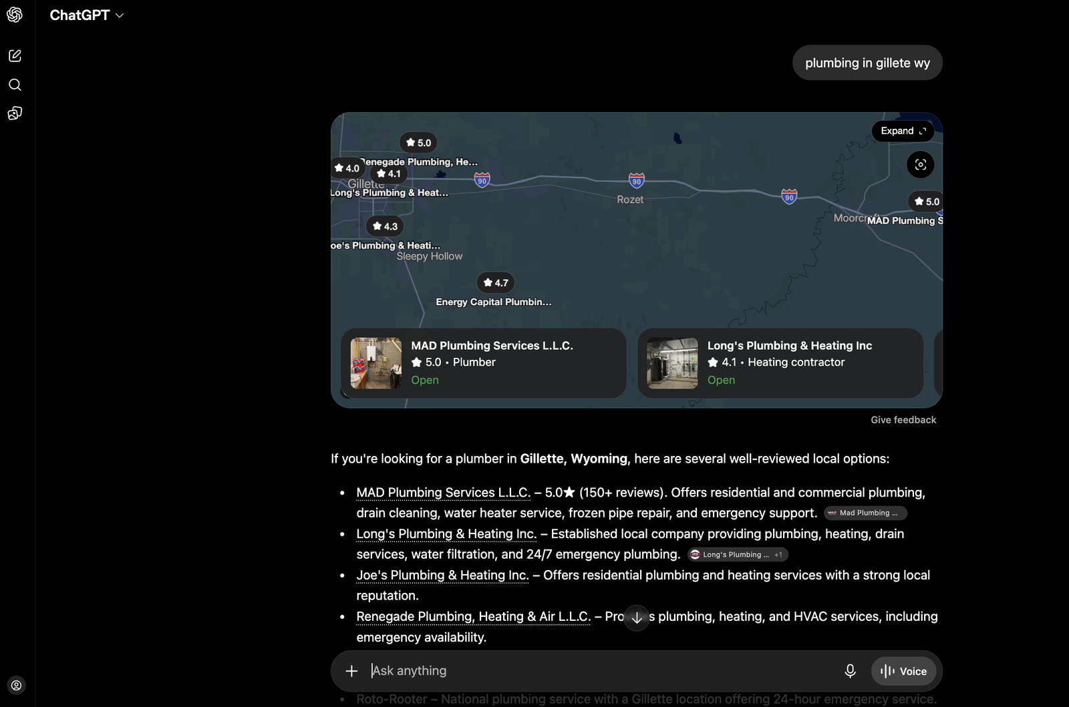The image size is (1069, 707).
Task: Open the ChatGPT model dropdown
Action: pos(87,15)
